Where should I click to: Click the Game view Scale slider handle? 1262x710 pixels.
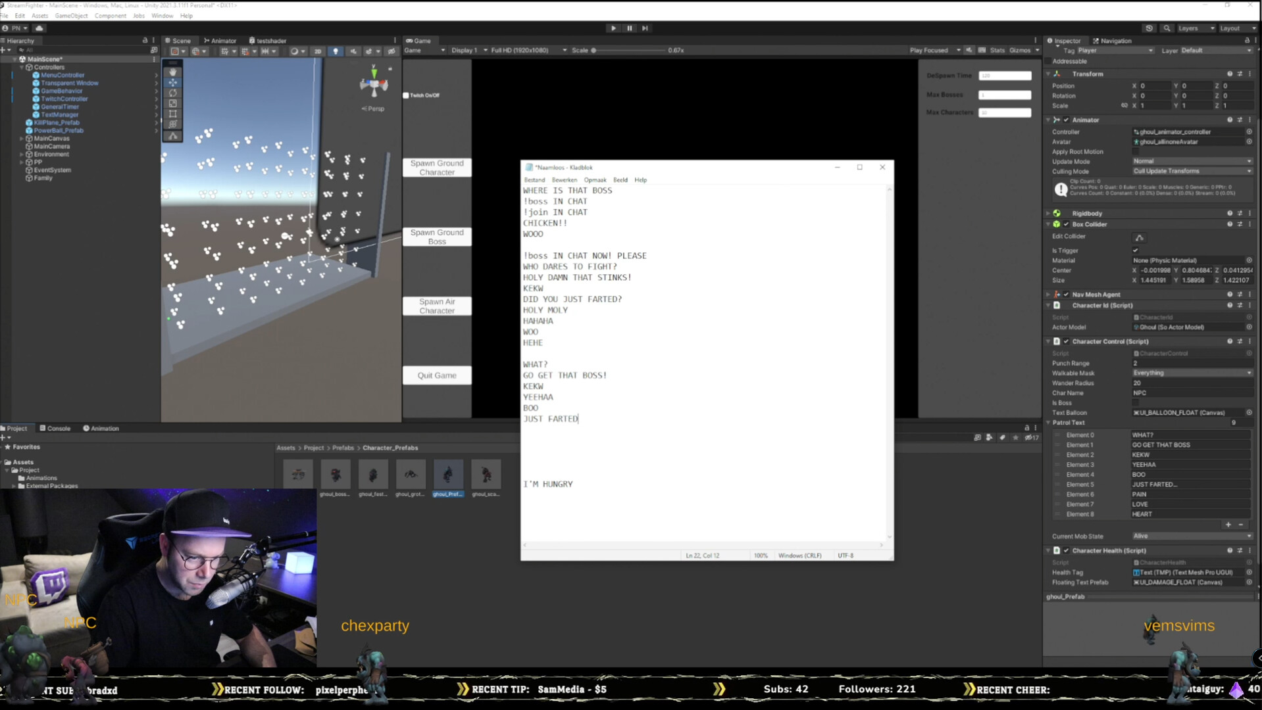(593, 51)
